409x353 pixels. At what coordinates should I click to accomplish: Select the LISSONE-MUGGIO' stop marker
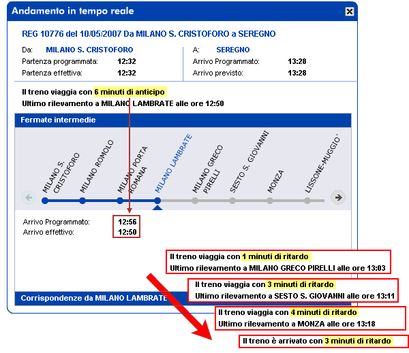(x=307, y=201)
